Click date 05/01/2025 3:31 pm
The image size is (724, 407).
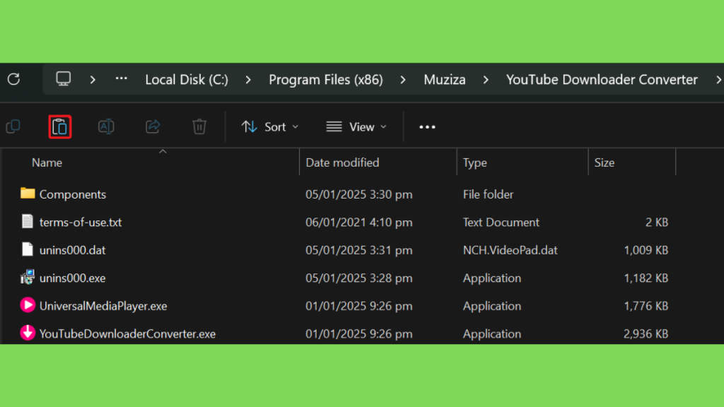click(358, 250)
